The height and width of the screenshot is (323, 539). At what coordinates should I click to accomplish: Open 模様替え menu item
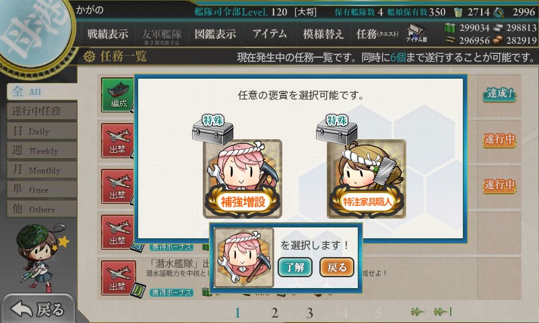(323, 34)
